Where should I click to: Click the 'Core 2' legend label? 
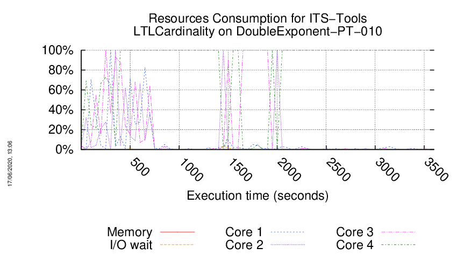[x=244, y=245]
